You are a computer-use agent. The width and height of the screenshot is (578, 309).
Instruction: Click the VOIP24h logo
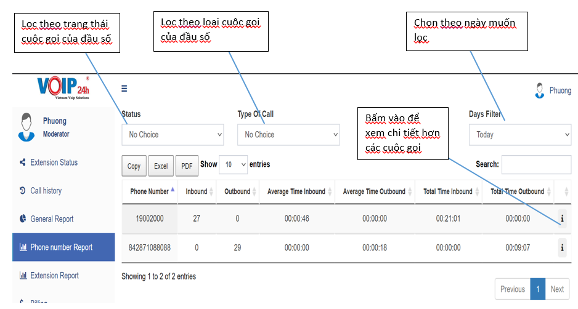63,88
